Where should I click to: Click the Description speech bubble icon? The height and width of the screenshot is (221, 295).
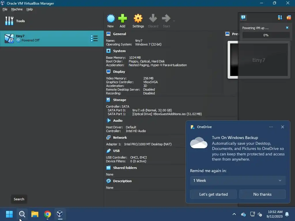point(108,181)
